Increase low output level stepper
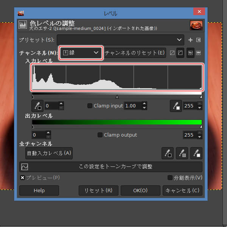The height and width of the screenshot is (227, 227). click(48, 133)
